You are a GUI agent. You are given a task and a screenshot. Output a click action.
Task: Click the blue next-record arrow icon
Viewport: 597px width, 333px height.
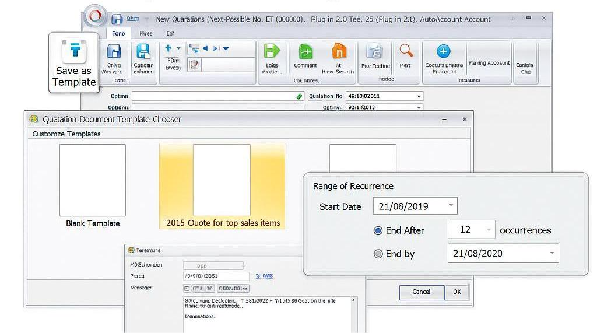pyautogui.click(x=216, y=48)
